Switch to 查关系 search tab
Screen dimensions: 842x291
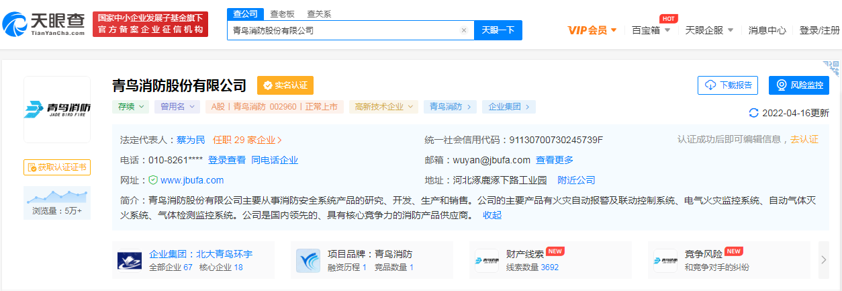pos(319,13)
